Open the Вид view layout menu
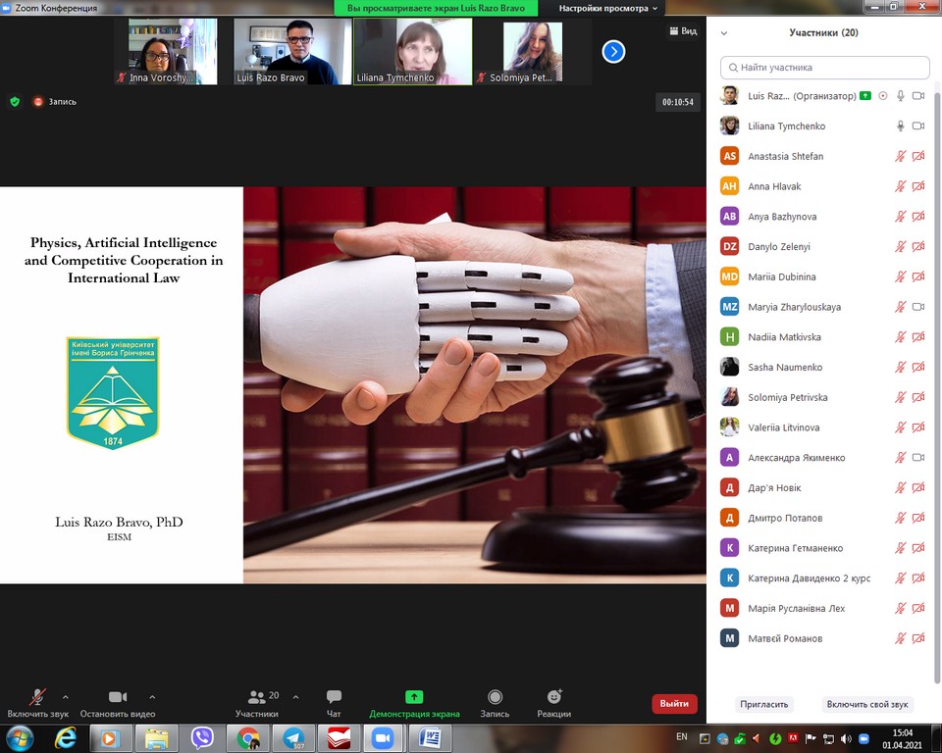Image resolution: width=942 pixels, height=753 pixels. tap(684, 31)
